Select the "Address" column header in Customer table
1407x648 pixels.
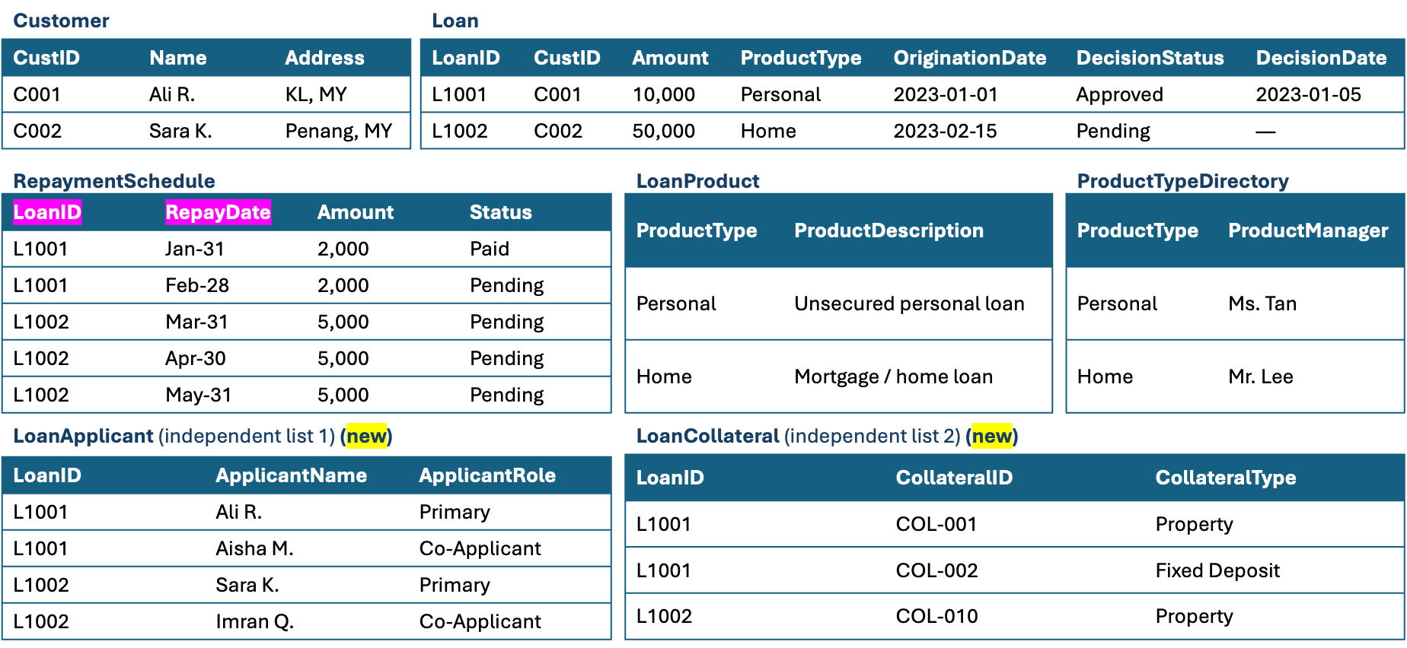click(x=324, y=58)
